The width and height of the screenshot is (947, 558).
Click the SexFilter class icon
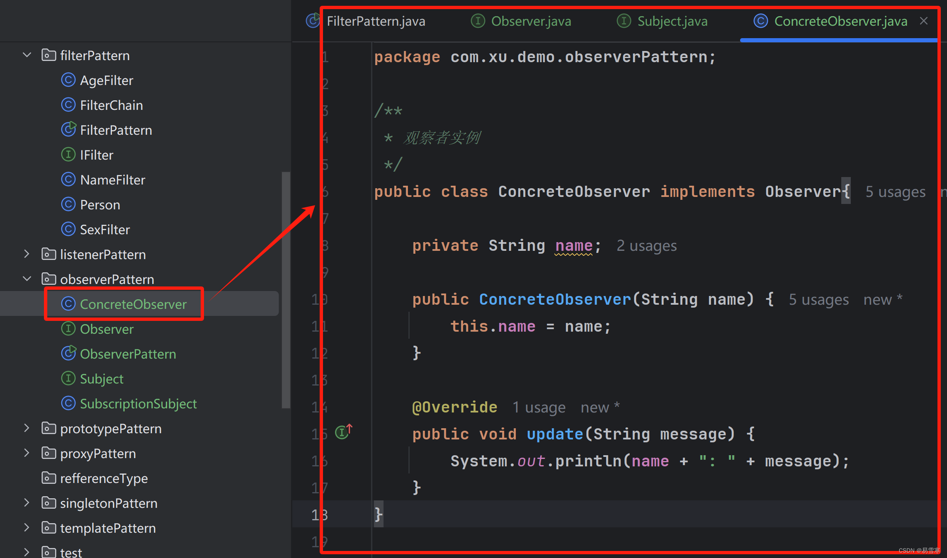[68, 229]
